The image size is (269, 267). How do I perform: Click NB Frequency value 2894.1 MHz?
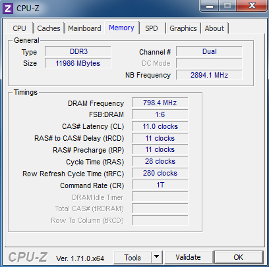[x=209, y=75]
